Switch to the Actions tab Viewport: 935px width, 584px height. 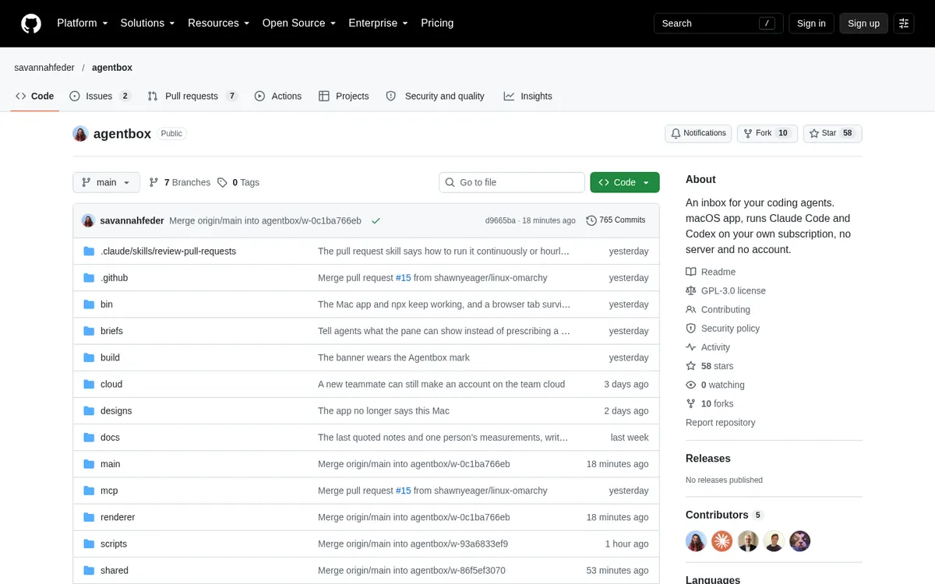278,96
